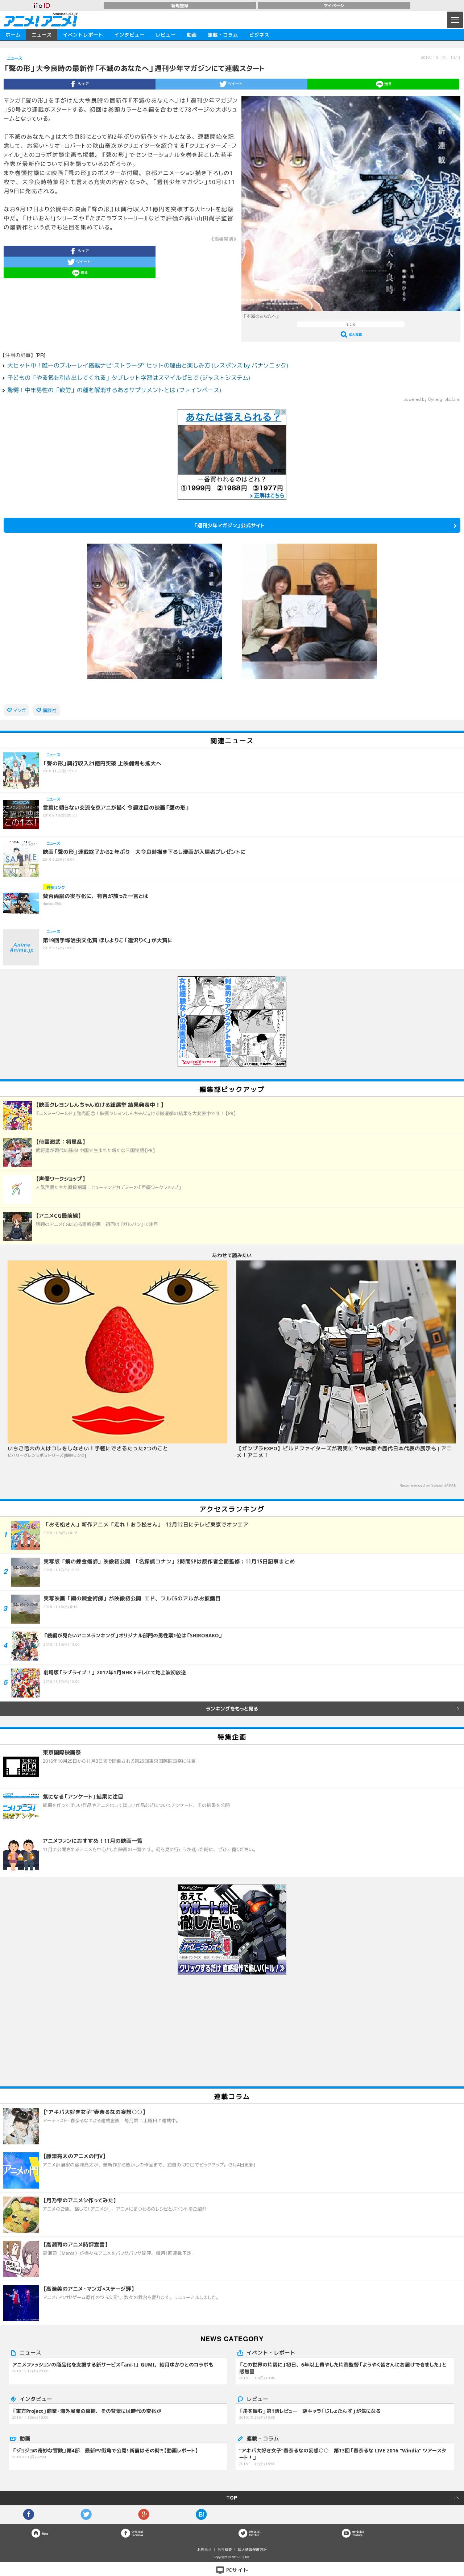Open 東京国際映画祭 feature
The image size is (464, 2576).
tap(62, 1753)
